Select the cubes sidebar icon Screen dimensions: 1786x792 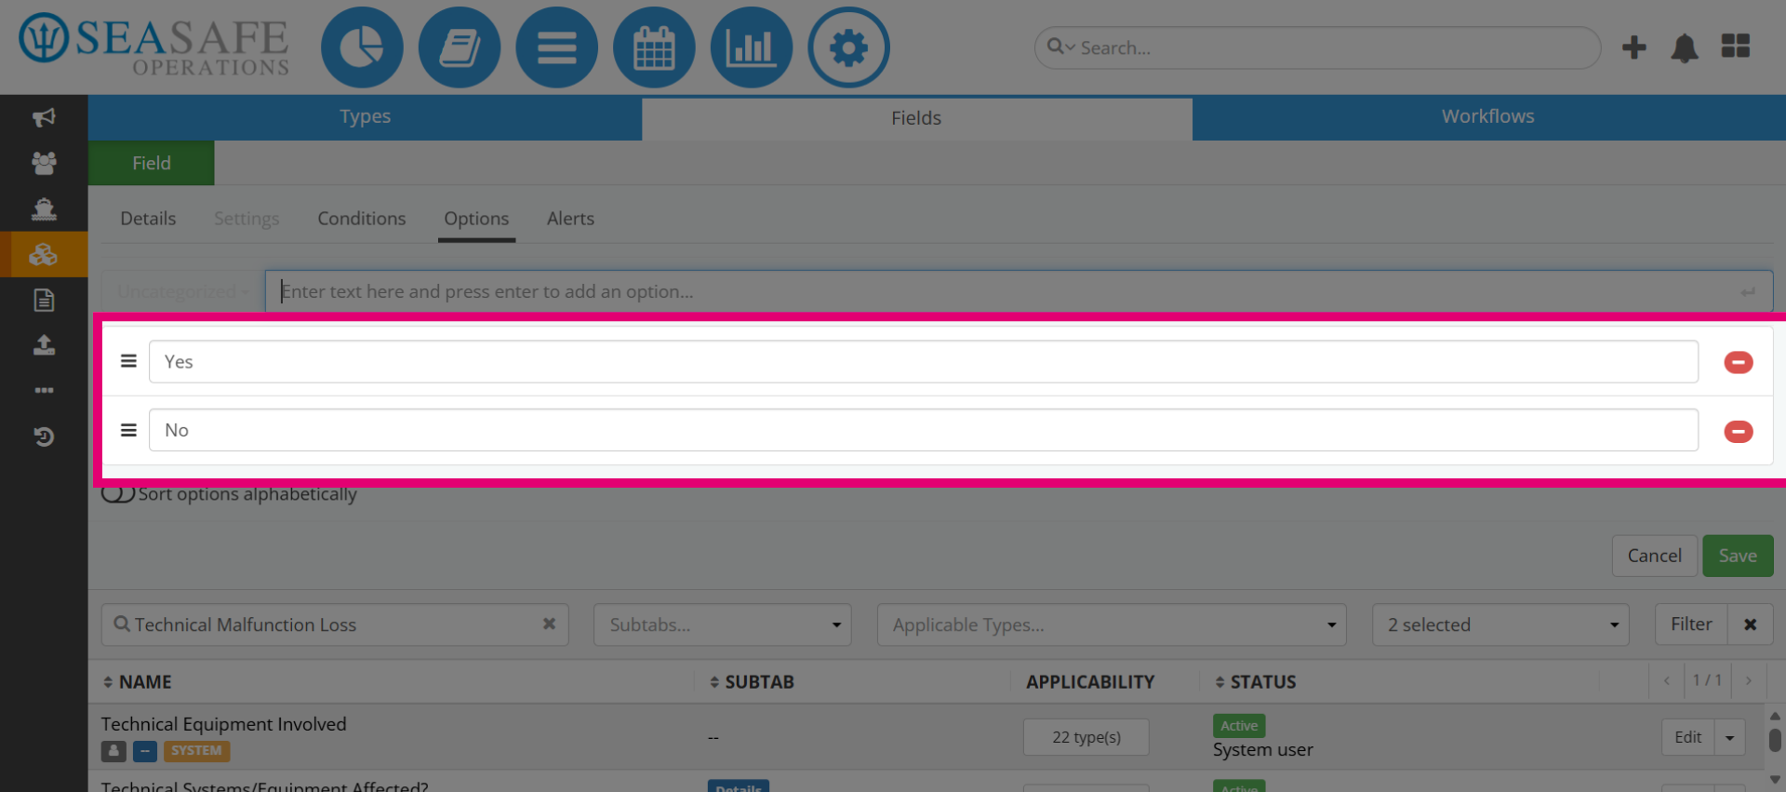44,254
